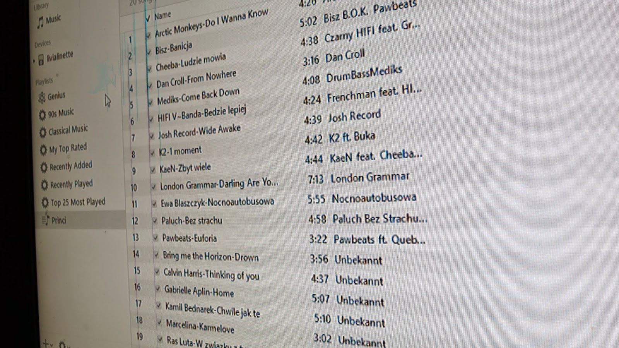Click the 3:56 duration cell
The image size is (619, 348).
[x=319, y=259]
